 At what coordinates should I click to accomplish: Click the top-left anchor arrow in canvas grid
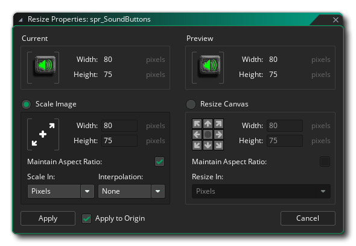tap(197, 124)
